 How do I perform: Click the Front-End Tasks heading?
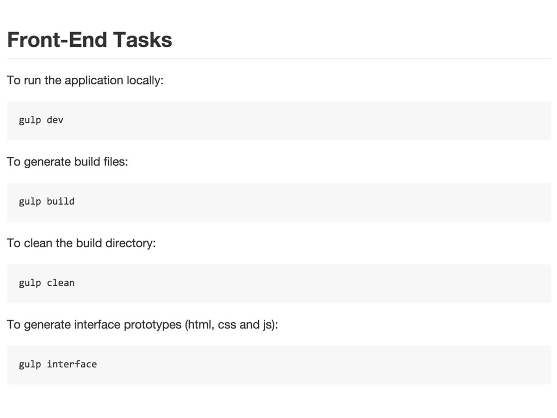pos(90,39)
